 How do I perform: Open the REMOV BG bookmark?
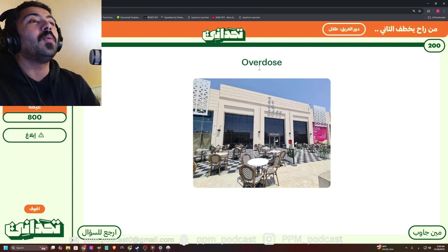[x=151, y=17]
